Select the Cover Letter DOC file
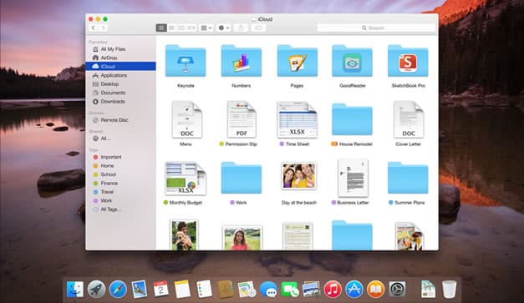This screenshot has height=303, width=524. click(409, 119)
